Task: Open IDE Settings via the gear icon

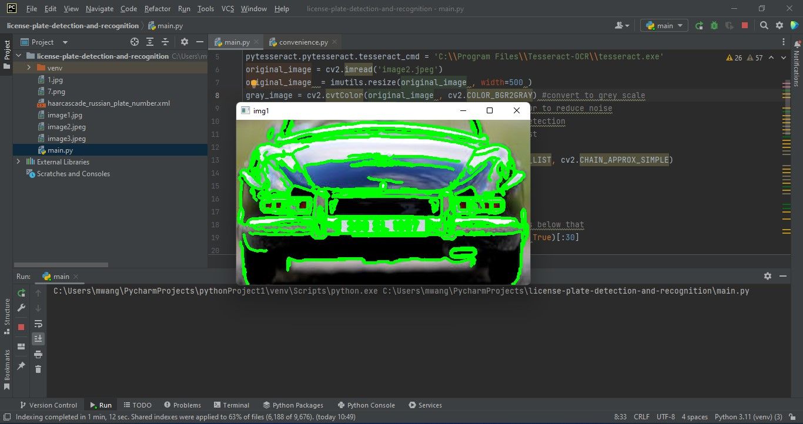Action: [x=779, y=25]
